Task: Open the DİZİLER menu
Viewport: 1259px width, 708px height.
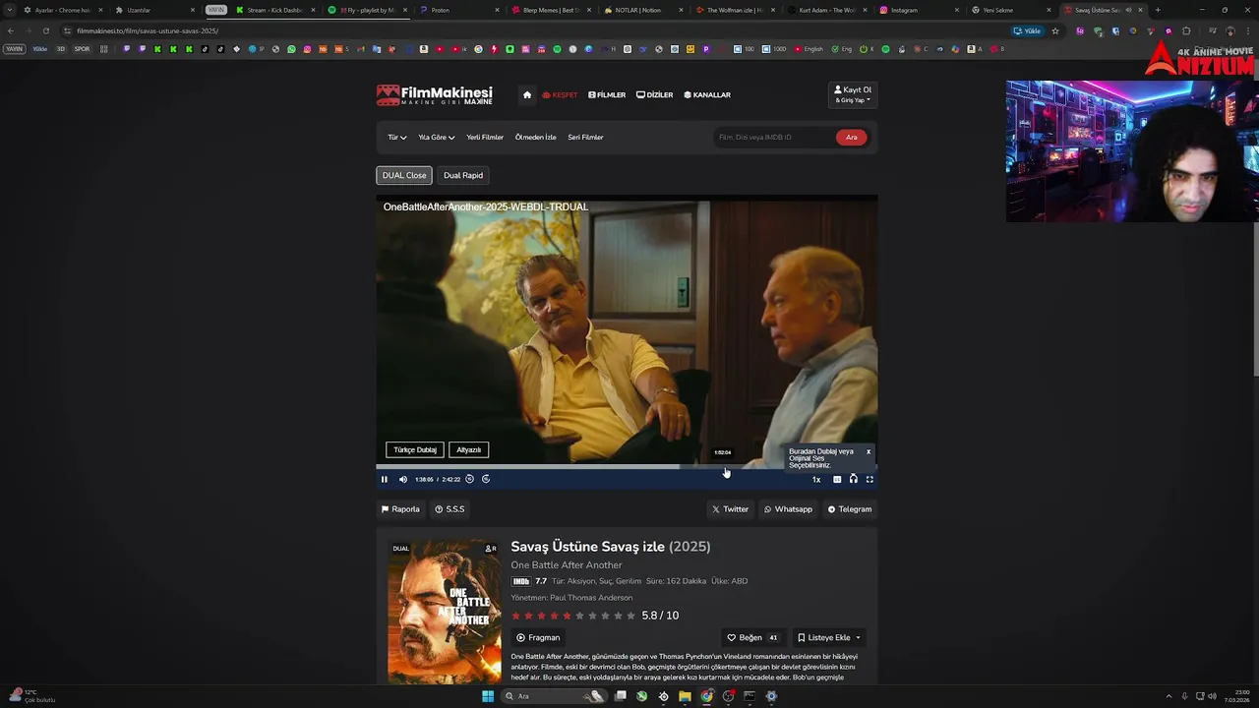Action: 655,95
